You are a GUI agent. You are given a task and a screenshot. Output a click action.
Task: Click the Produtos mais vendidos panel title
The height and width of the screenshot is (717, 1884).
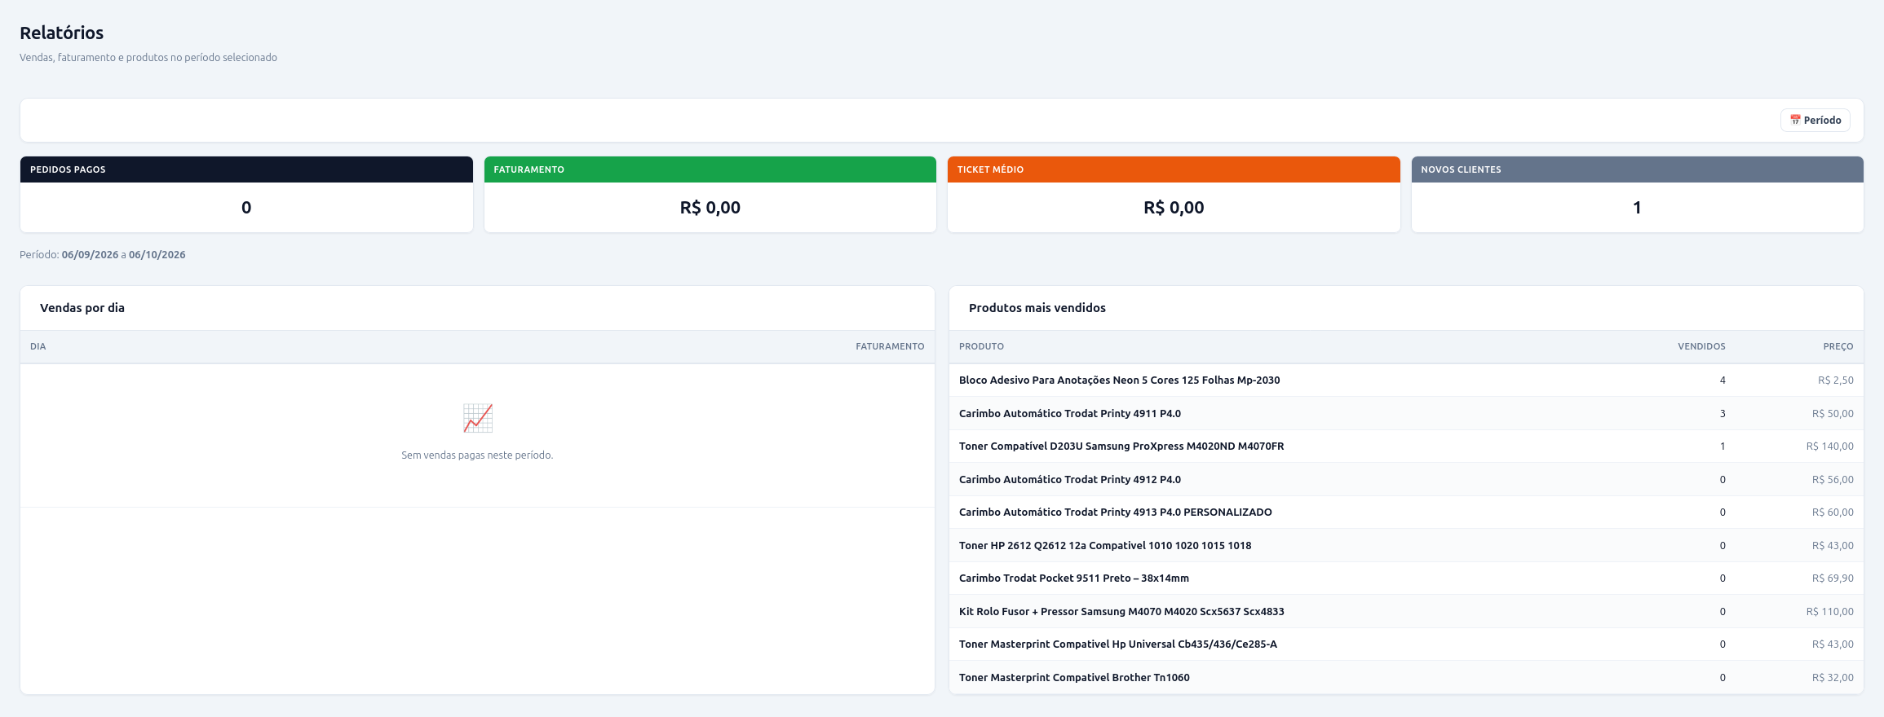[x=1037, y=308]
